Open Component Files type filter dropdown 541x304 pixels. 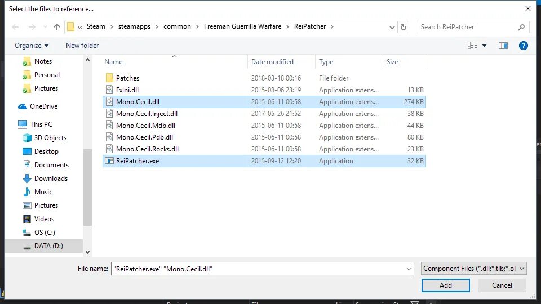click(473, 269)
